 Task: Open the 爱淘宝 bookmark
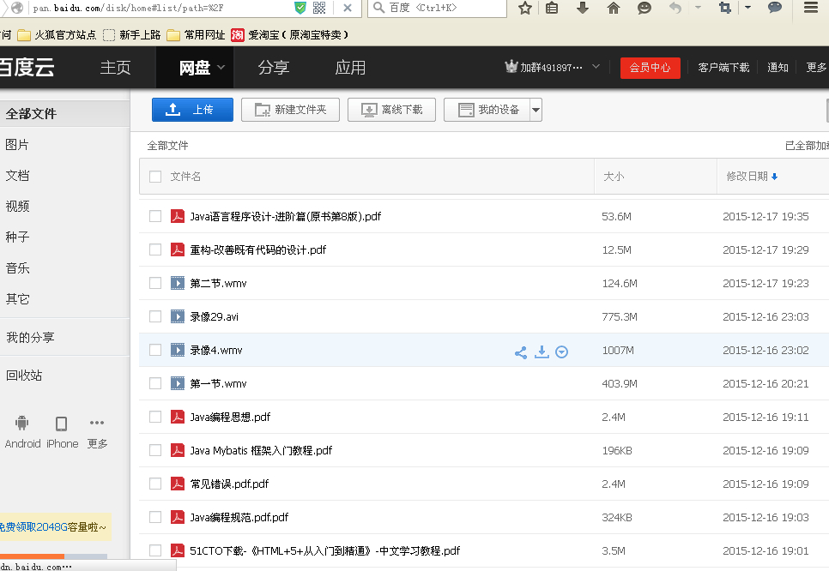(x=290, y=35)
